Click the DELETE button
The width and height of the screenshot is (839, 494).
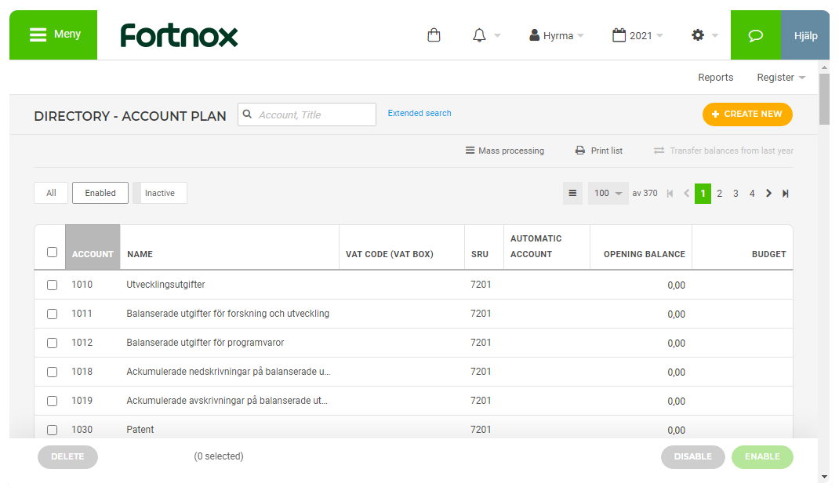[67, 457]
